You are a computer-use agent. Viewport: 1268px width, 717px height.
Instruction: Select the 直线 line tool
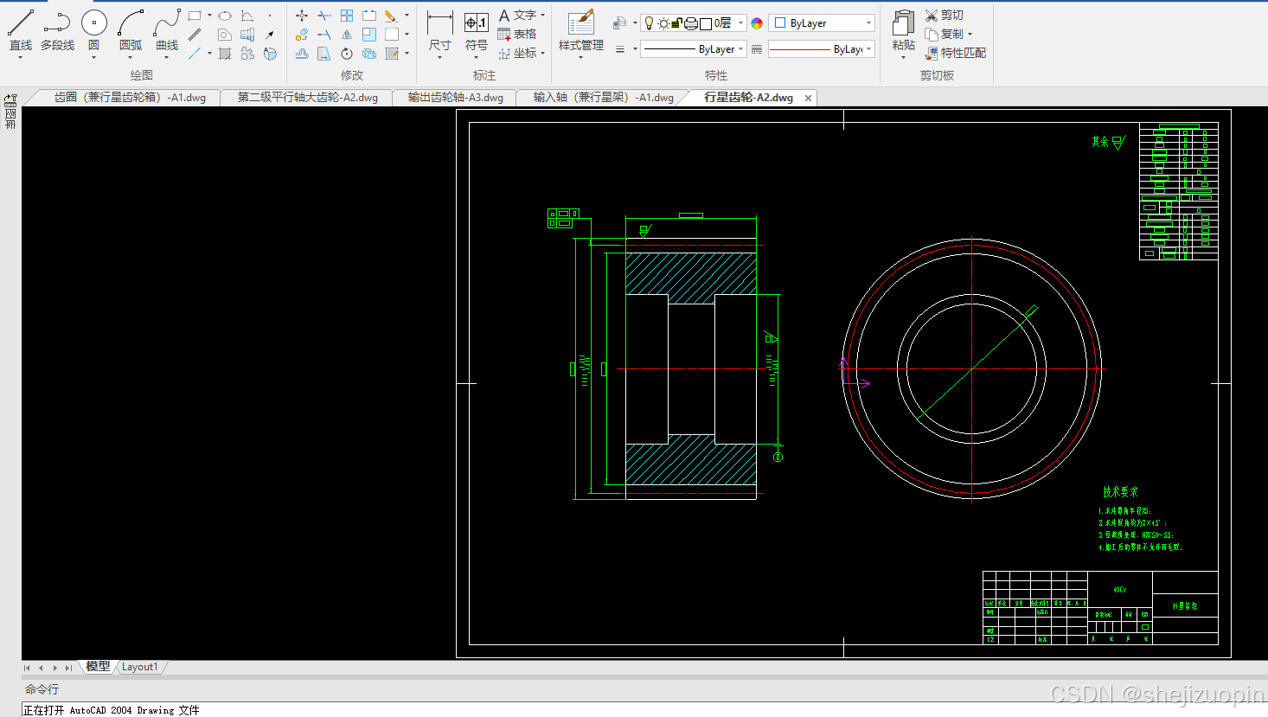[x=21, y=31]
